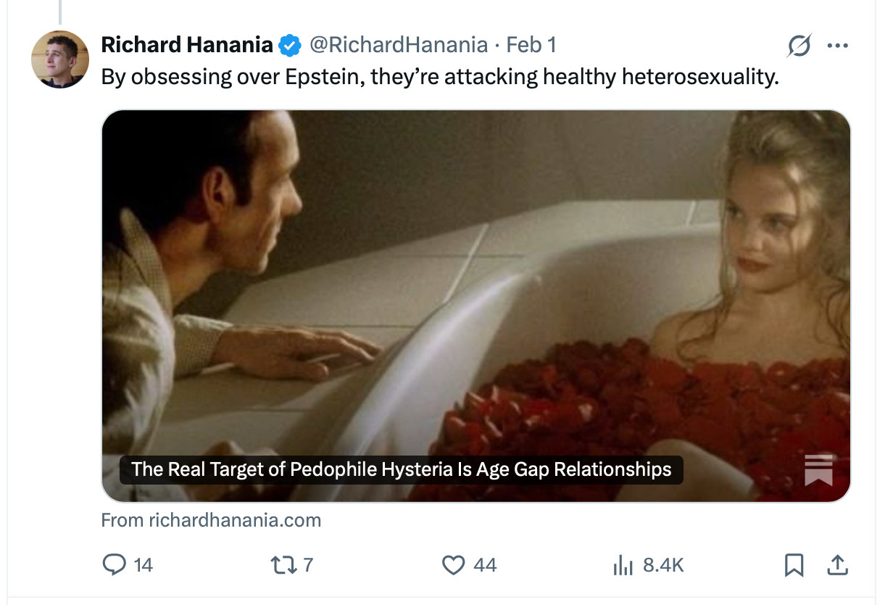Image resolution: width=893 pixels, height=605 pixels.
Task: Follow the 'From richardhanania.com' source link
Action: tap(211, 520)
